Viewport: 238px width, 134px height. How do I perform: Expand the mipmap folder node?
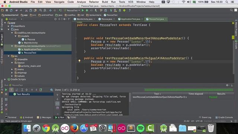tap(12, 73)
